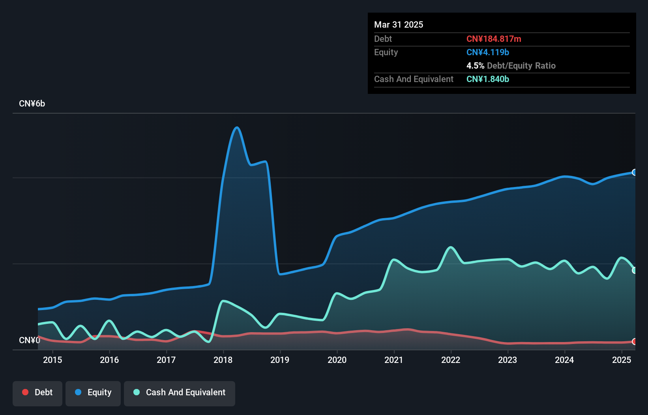Toggle the Debt legend button
The height and width of the screenshot is (415, 648).
37,393
